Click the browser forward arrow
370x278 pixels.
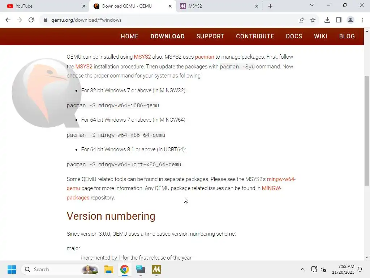20,20
